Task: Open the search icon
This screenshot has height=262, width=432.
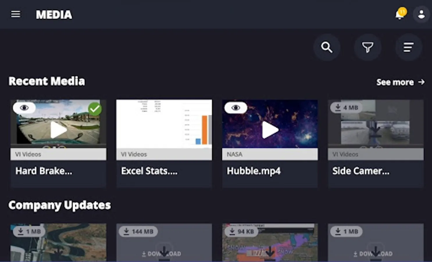Action: click(x=327, y=47)
